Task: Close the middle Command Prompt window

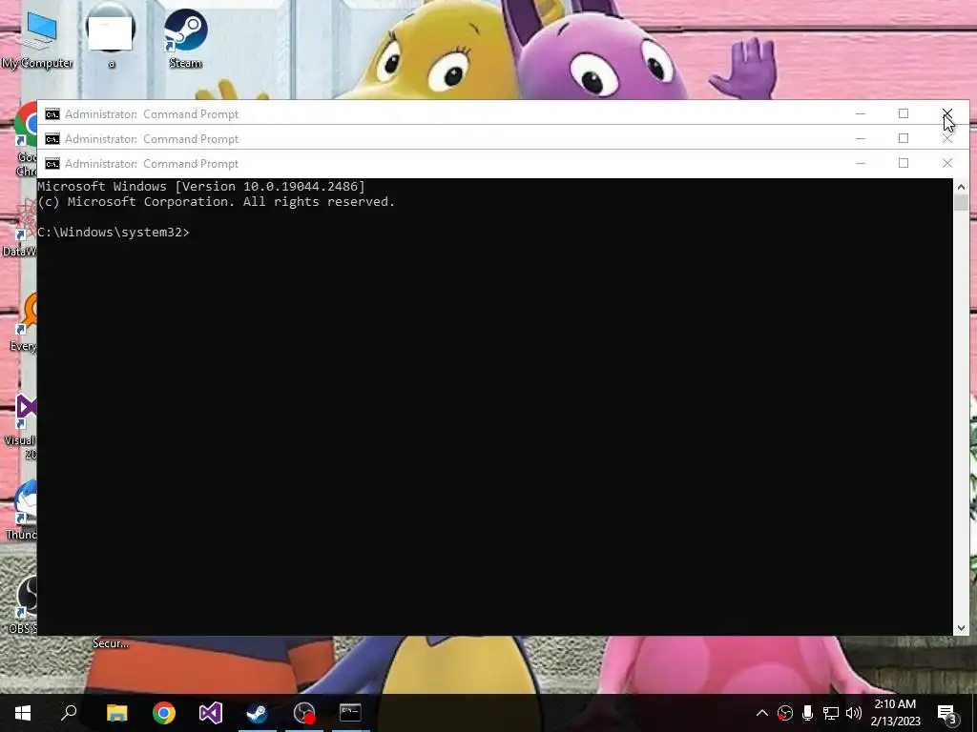Action: point(947,138)
